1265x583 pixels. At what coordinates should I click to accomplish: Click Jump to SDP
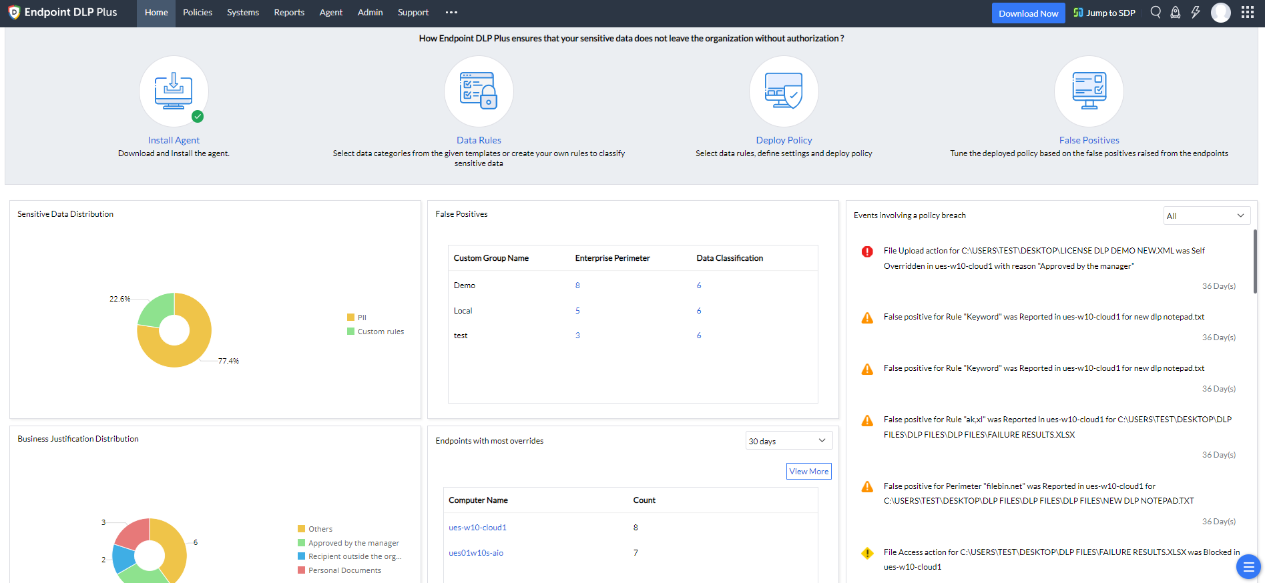pyautogui.click(x=1104, y=13)
